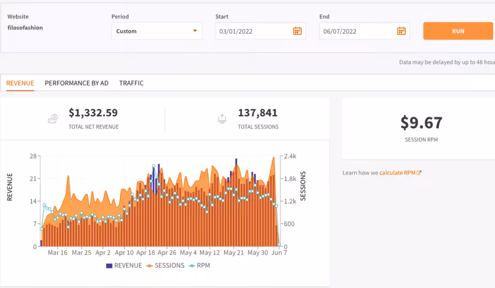The image size is (495, 288).
Task: Switch to the Performance By Ad tab
Action: pyautogui.click(x=77, y=83)
